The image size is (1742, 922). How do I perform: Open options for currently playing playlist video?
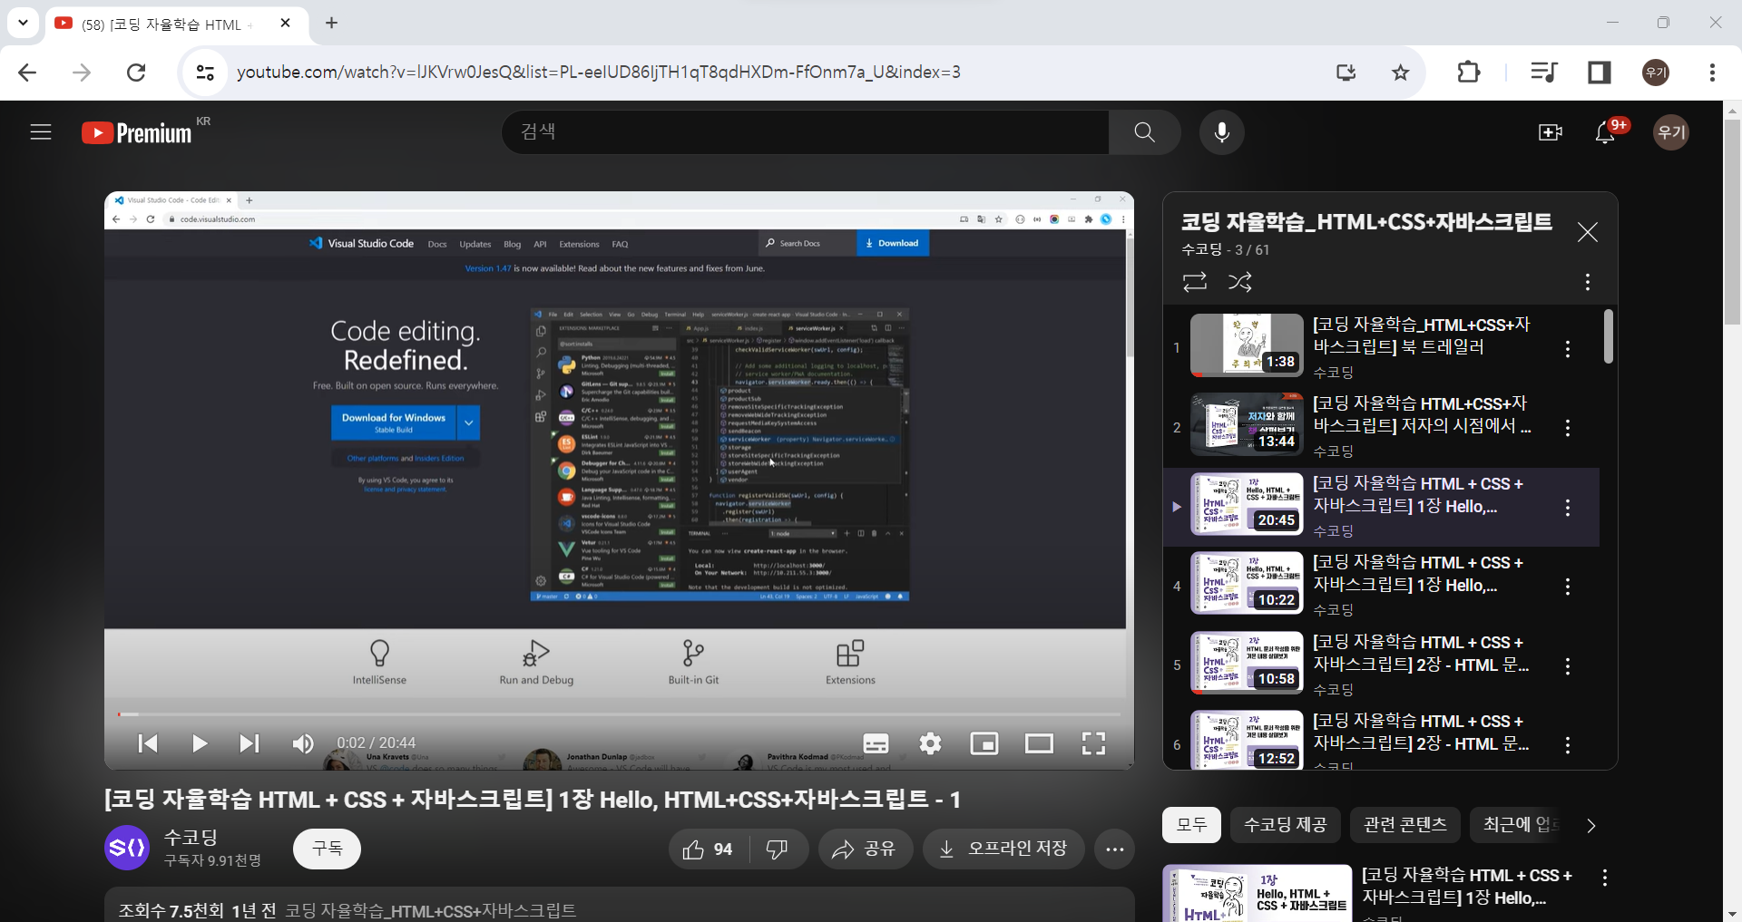1568,508
